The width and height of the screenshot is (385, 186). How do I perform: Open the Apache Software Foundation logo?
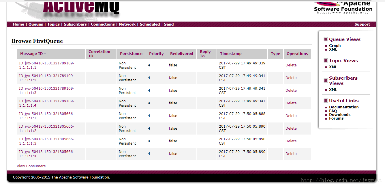coord(343,7)
